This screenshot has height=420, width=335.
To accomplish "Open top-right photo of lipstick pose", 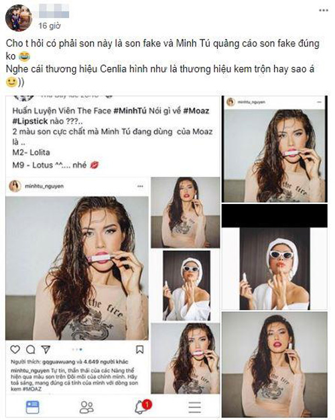I will pyautogui.click(x=274, y=149).
